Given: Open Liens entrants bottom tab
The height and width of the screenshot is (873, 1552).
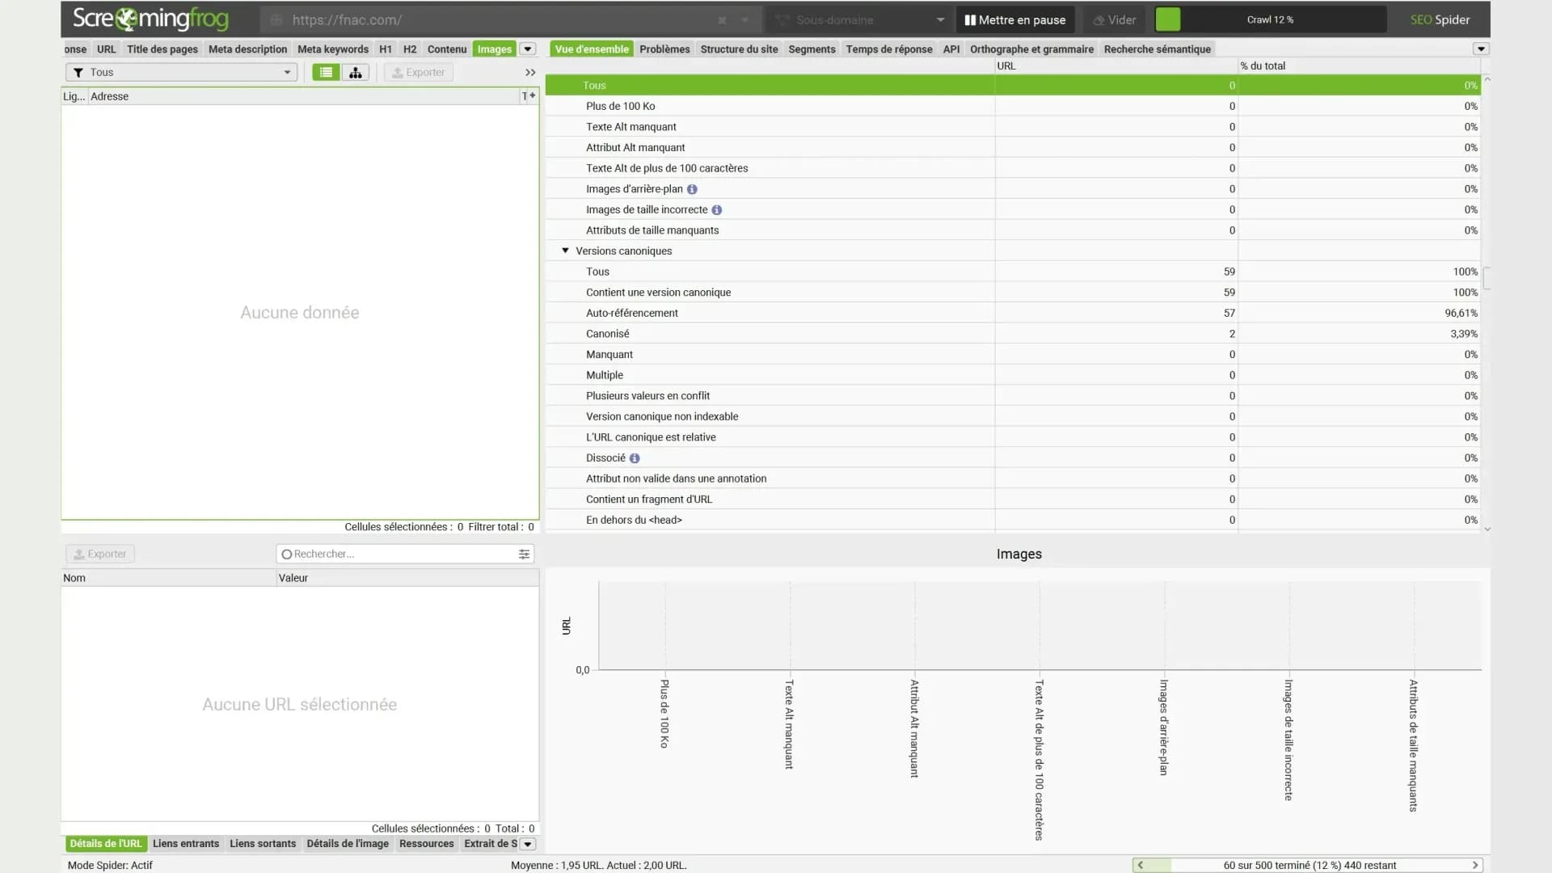Looking at the screenshot, I should [186, 843].
